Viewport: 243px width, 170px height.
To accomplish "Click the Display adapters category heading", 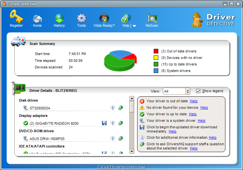I will [33, 116].
